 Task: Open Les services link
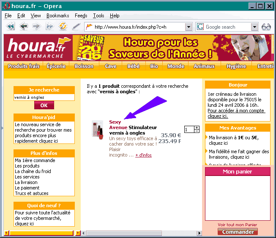click(x=27, y=177)
